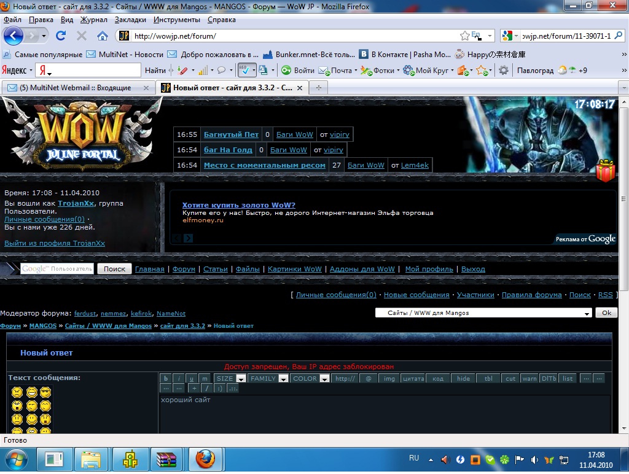This screenshot has width=629, height=474.
Task: Click the Yandex Money wallet icon
Action: pyautogui.click(x=463, y=71)
